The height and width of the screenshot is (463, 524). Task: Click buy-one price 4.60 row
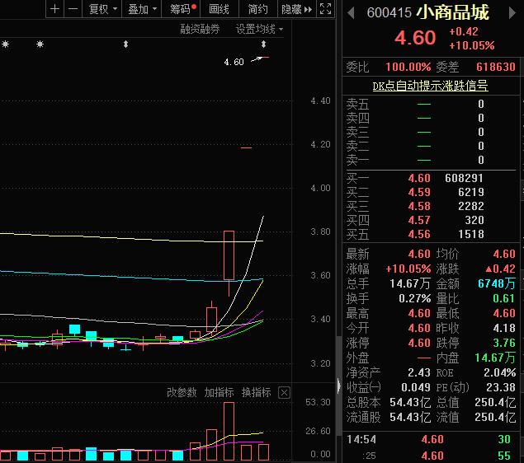point(431,178)
